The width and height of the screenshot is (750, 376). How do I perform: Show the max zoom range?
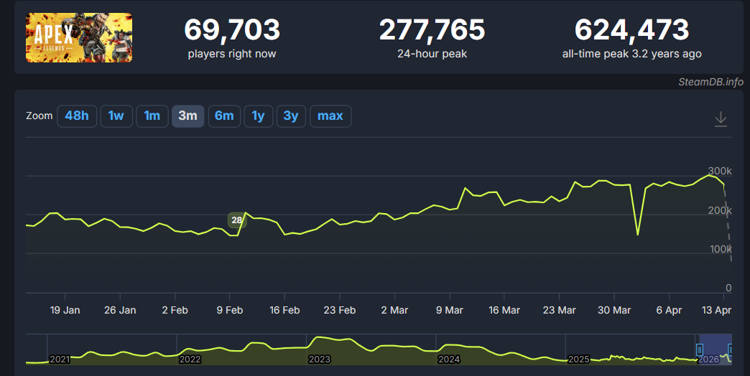tap(330, 116)
